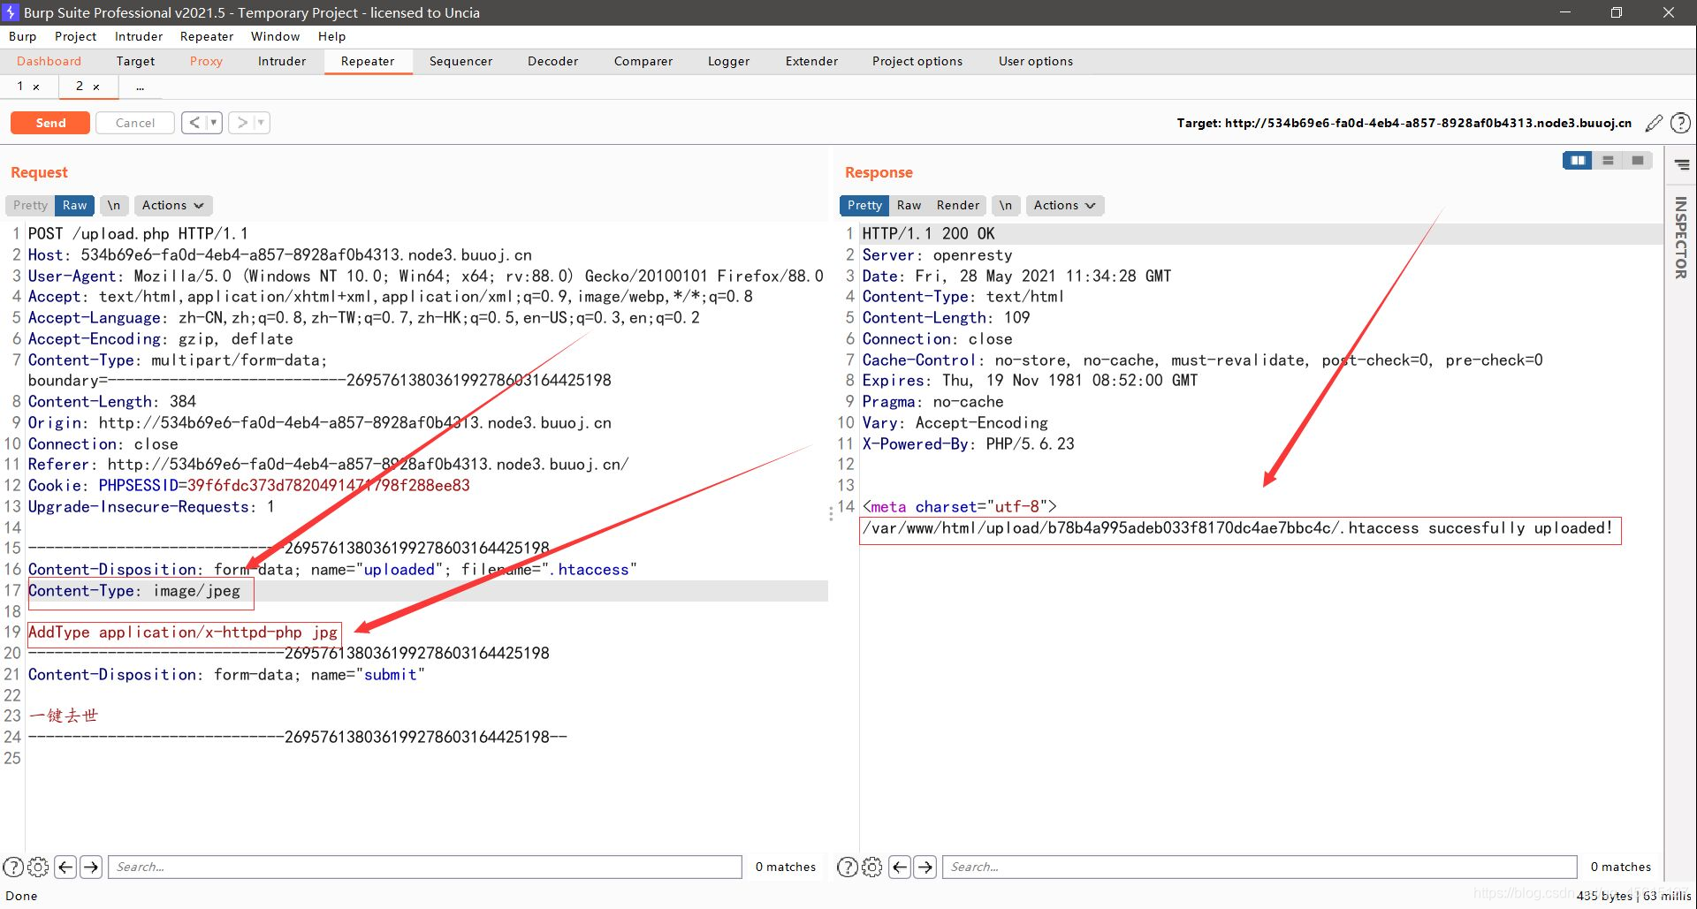
Task: Click the AddType application/x-httpd-php jpg line
Action: pyautogui.click(x=183, y=633)
